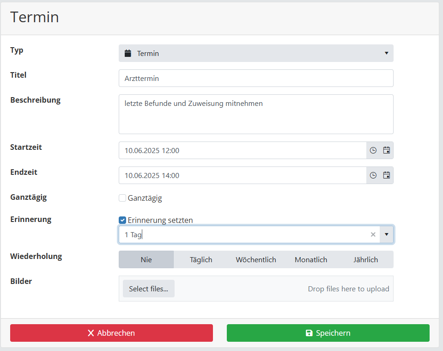Click into the Titel field containing Arzttermin
Viewport: 443px width, 351px height.
[x=256, y=79]
